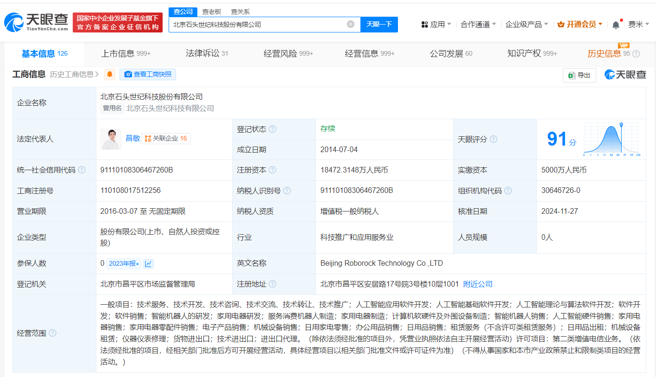Image resolution: width=656 pixels, height=377 pixels.
Task: Click the notification bell icon top right
Action: coord(616,24)
